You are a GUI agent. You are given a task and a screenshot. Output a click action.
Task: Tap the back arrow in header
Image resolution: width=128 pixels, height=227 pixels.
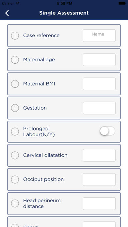pos(7,13)
